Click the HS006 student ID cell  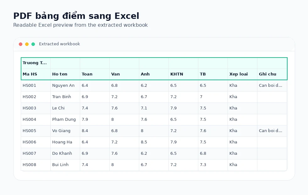[x=36, y=142]
